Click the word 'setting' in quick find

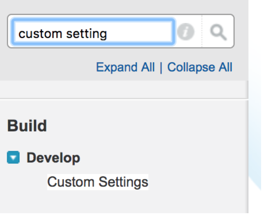(x=87, y=34)
